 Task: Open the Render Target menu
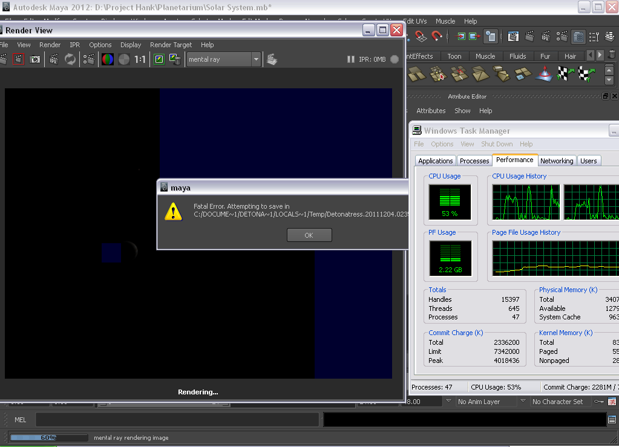(x=171, y=45)
